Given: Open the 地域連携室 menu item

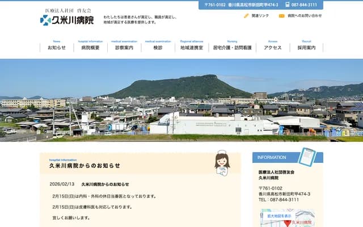Looking at the screenshot, I should click(x=192, y=48).
